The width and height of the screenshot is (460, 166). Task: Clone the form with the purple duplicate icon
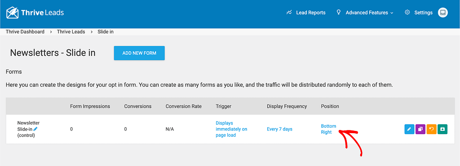420,129
